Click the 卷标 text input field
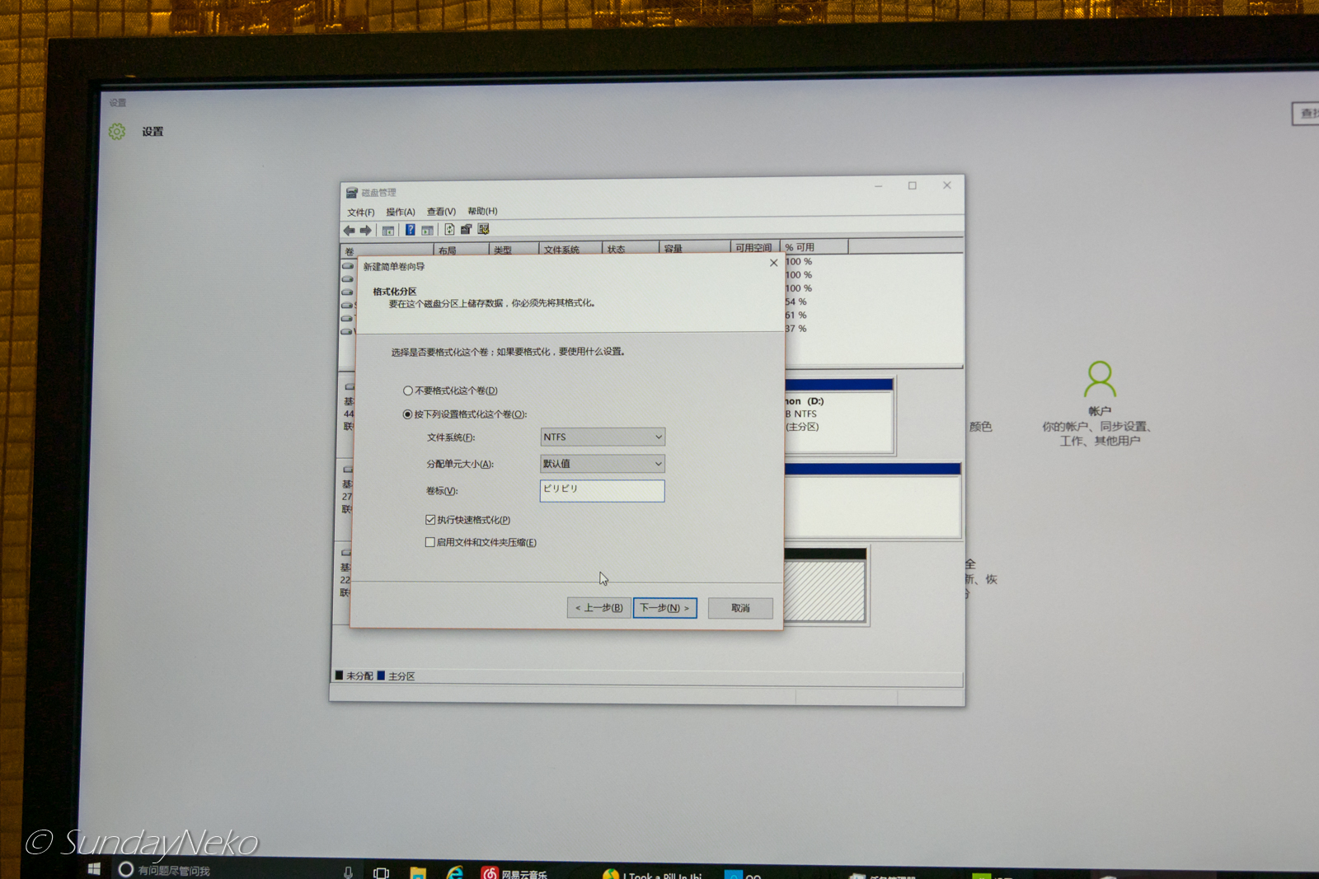The width and height of the screenshot is (1319, 879). pos(602,491)
